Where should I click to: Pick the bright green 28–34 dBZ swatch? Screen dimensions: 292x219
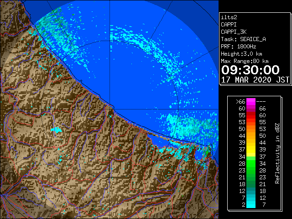(251, 163)
